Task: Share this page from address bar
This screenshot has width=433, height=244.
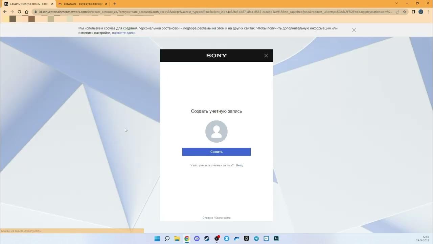Action: click(x=397, y=12)
